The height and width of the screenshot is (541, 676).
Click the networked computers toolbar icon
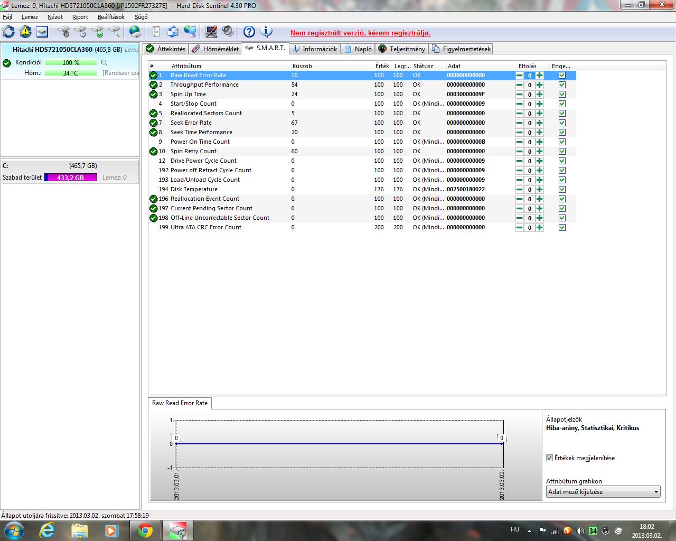[190, 32]
